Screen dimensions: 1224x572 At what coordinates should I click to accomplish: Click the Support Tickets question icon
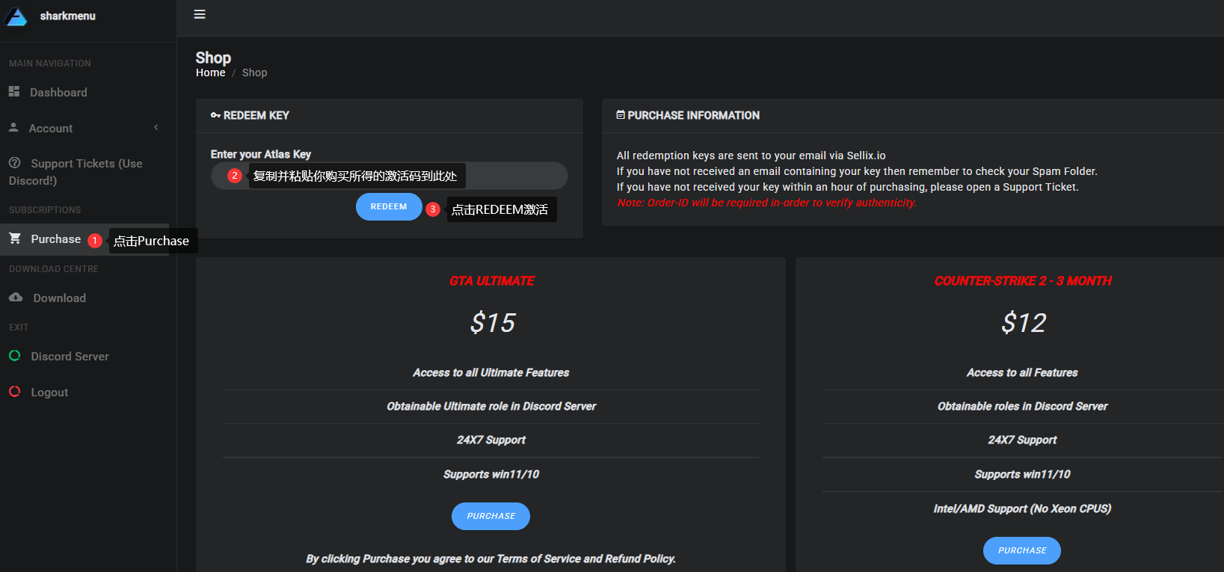[14, 163]
